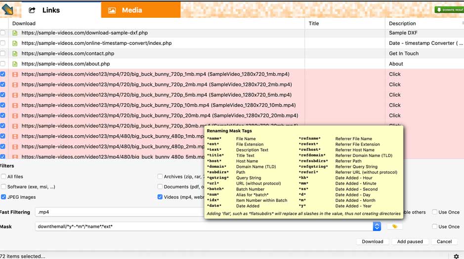Viewport: 464px width, 259px height.
Task: Click inside the Fast Filtering text field
Action: 119,212
